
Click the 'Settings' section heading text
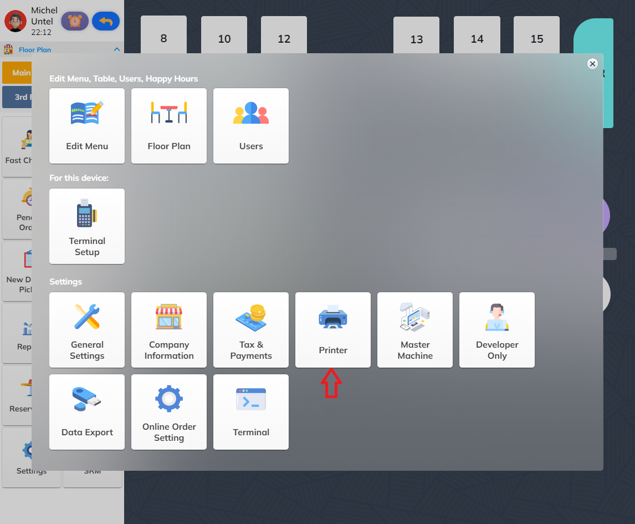65,282
